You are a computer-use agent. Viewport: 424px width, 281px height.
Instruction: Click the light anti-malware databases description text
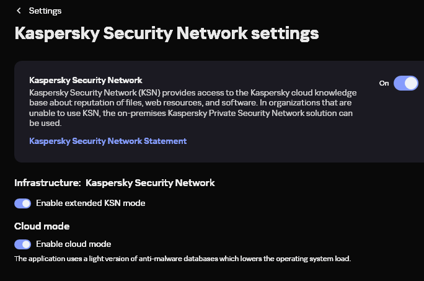coord(182,259)
